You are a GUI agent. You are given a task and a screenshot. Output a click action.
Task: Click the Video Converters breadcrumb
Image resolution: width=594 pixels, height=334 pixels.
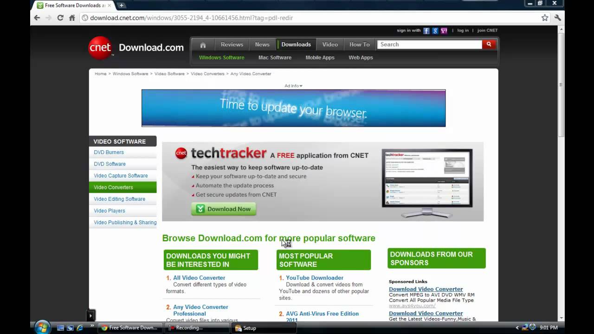point(207,74)
